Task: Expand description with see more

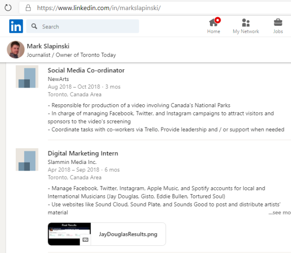Action: [x=279, y=213]
